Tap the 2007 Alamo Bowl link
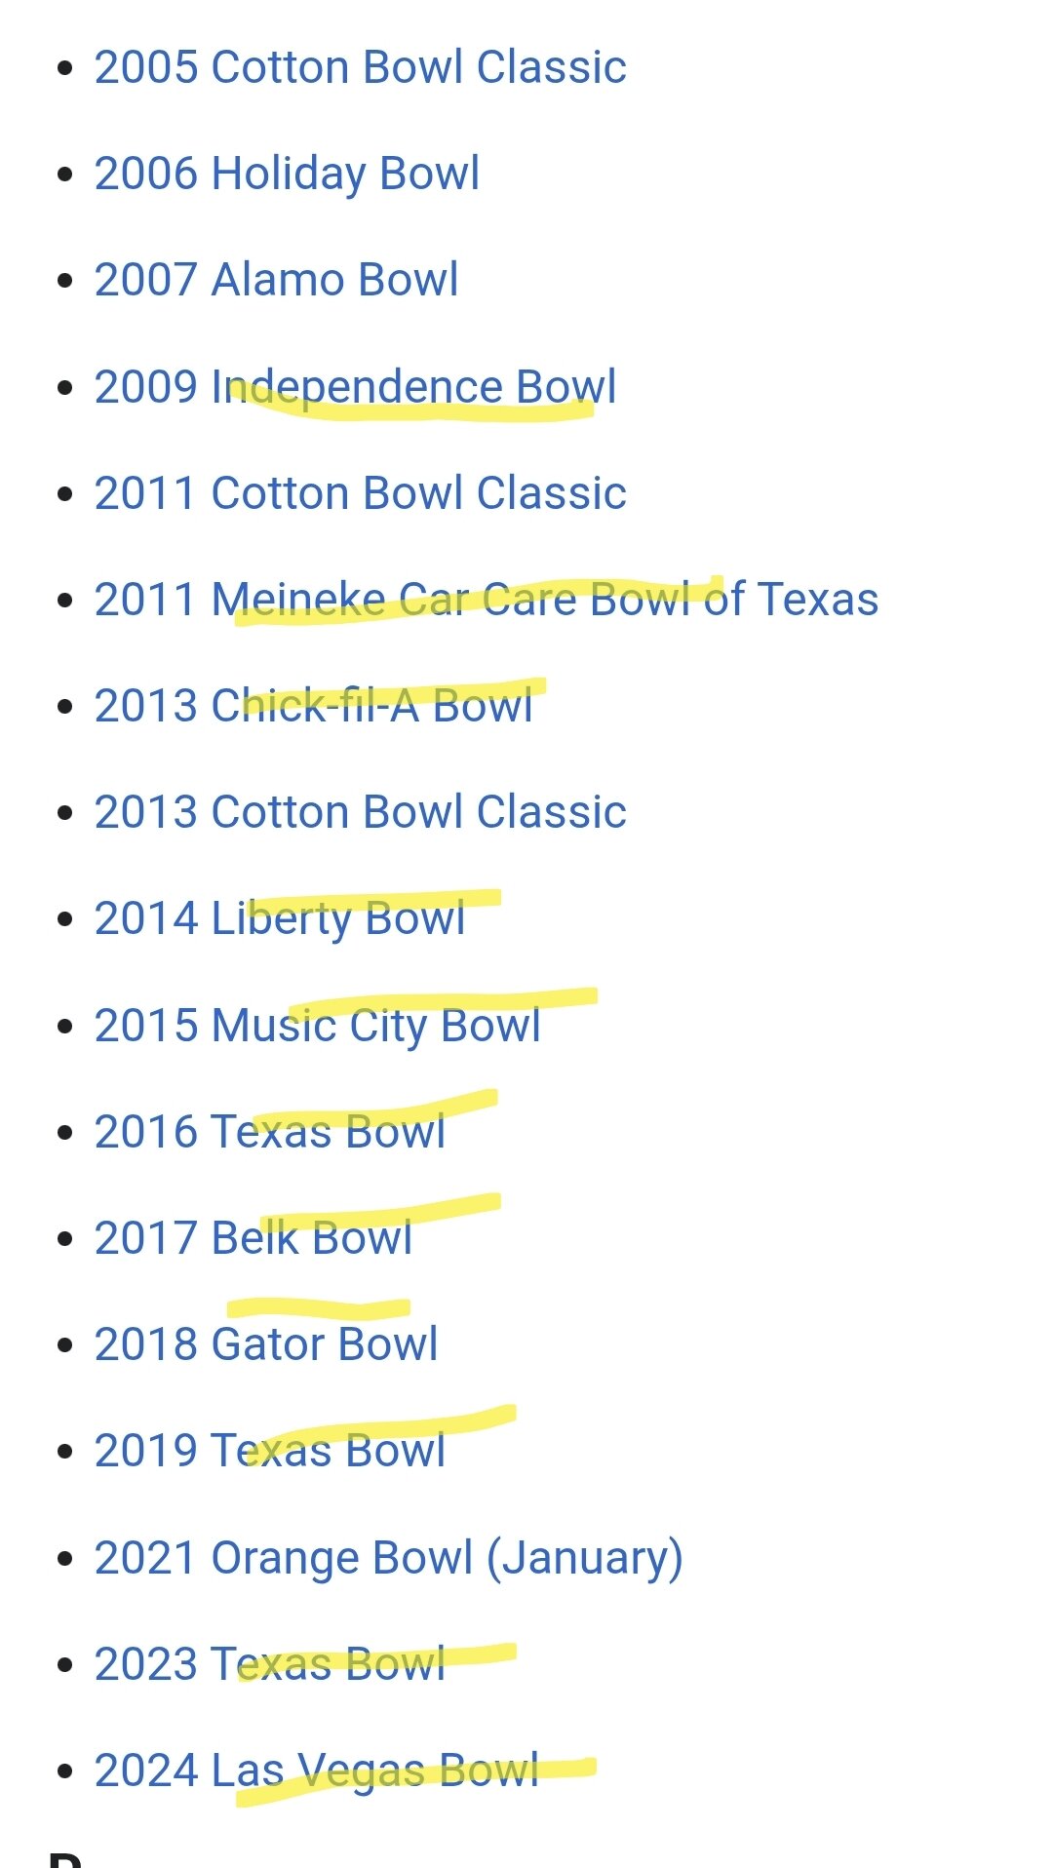 [x=276, y=280]
